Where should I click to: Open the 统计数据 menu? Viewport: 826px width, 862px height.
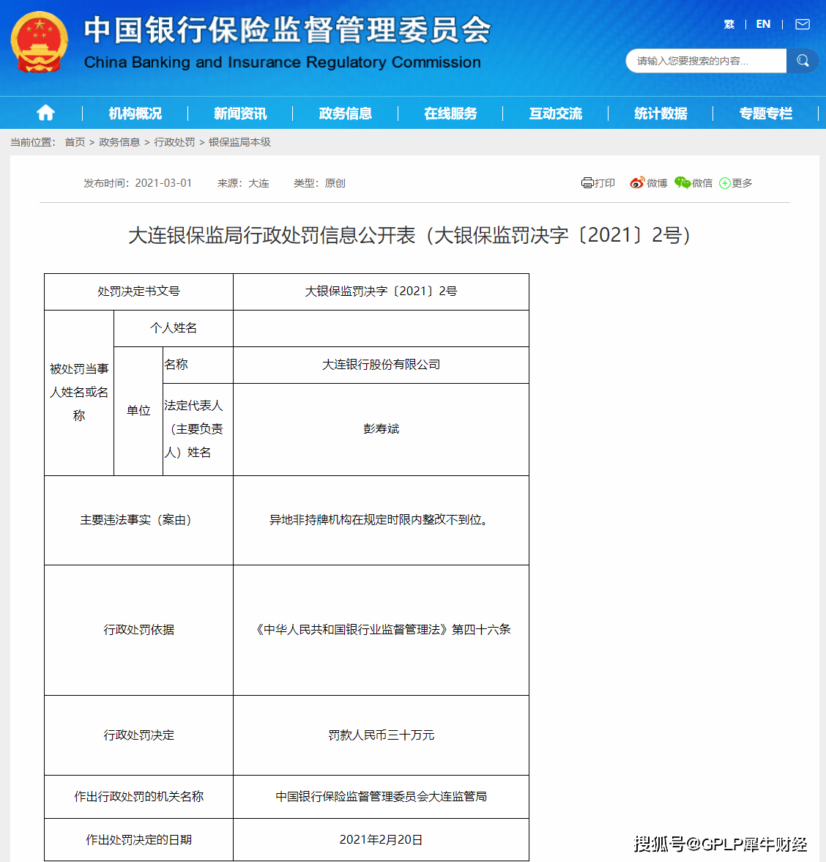coord(661,114)
